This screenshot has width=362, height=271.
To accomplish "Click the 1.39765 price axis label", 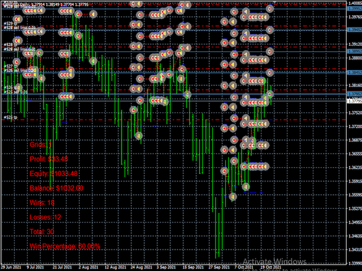I will [x=355, y=17].
